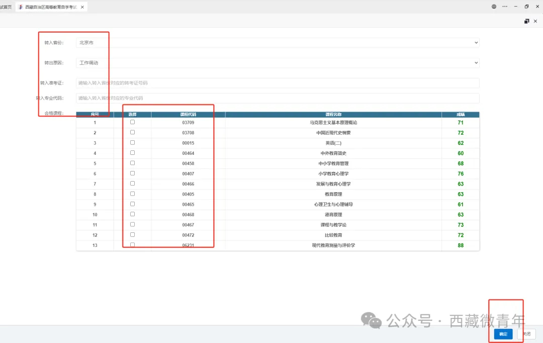Select the checkbox for 英语(二) course
Image resolution: width=543 pixels, height=343 pixels.
(132, 143)
